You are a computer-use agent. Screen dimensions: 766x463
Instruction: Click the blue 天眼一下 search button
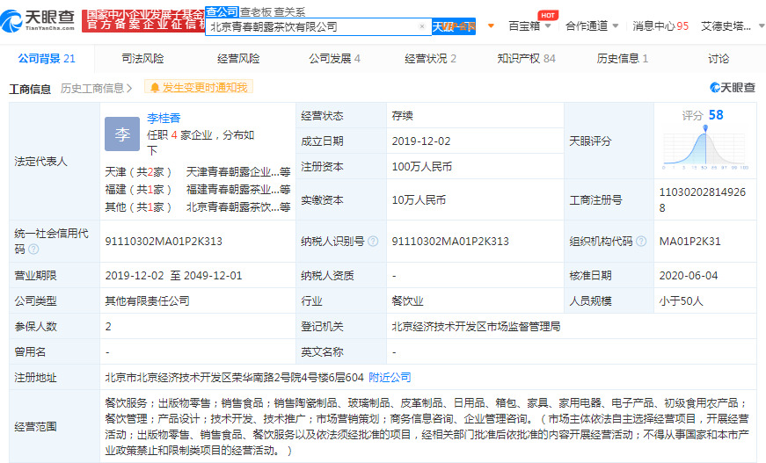[x=453, y=26]
